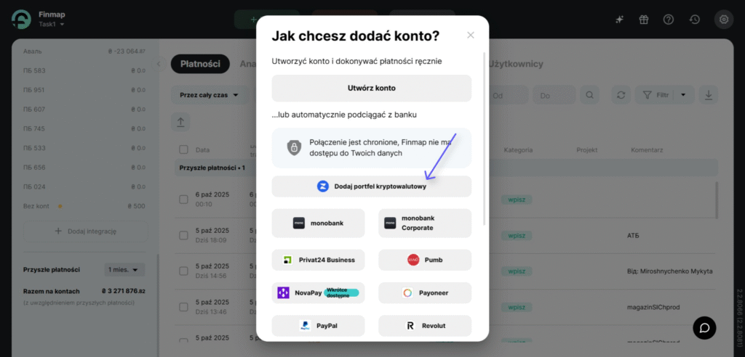This screenshot has height=357, width=745.
Task: Select the monobank integration option
Action: point(318,223)
